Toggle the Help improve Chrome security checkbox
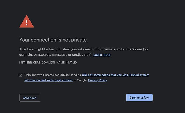The height and width of the screenshot is (113, 185). 21,75
